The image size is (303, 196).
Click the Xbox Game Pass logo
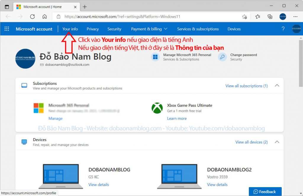(157, 108)
